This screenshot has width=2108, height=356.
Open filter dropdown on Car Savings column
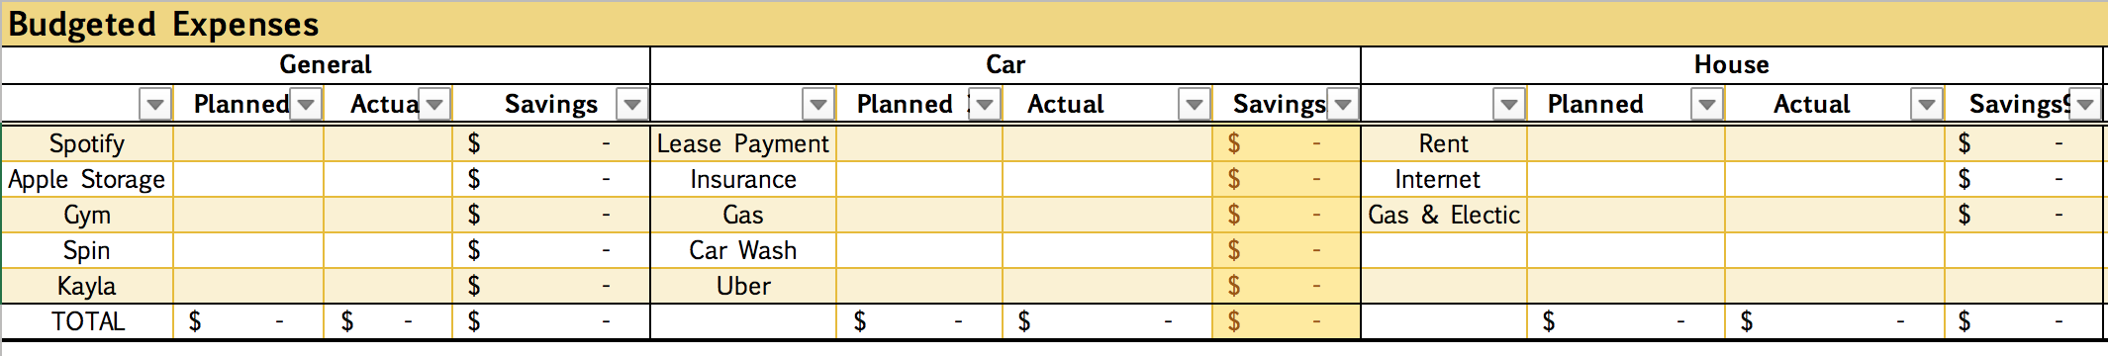click(1343, 104)
